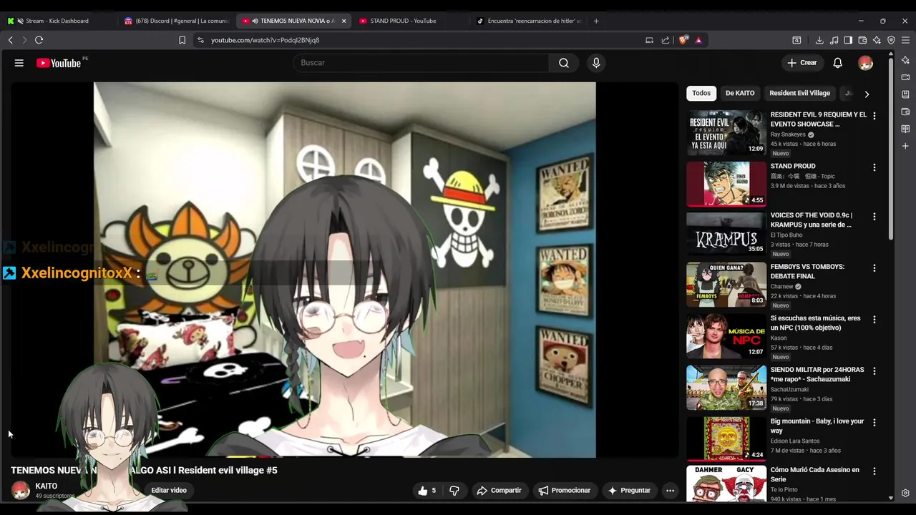Toggle the browser sidebar panel icon
The width and height of the screenshot is (916, 515).
(848, 40)
